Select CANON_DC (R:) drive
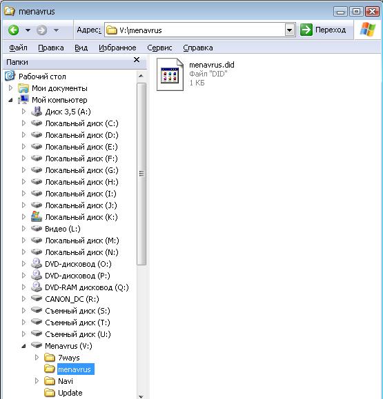383x399 pixels. [x=72, y=299]
